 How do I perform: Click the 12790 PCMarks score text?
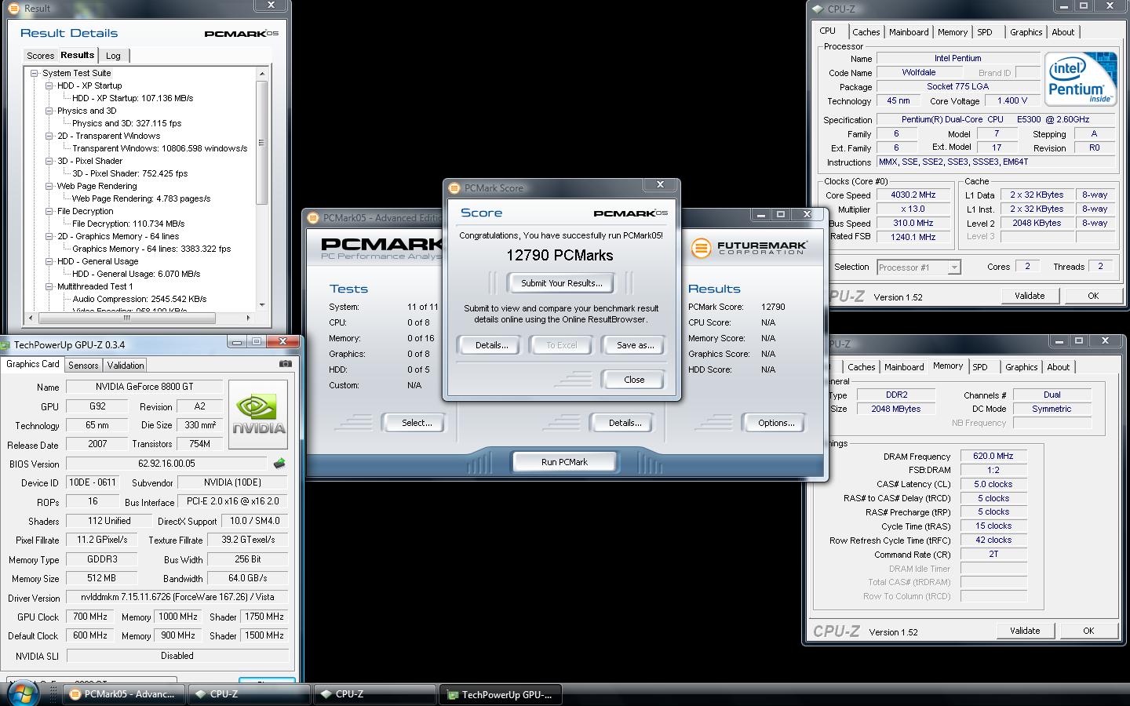point(560,255)
